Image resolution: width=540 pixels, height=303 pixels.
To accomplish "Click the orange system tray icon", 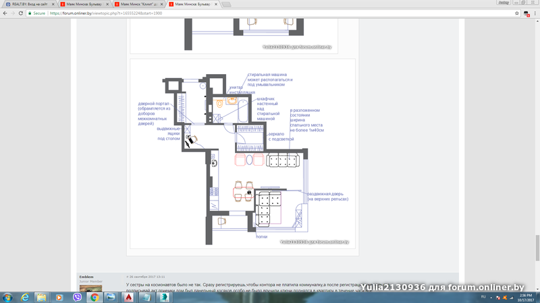I will 505,298.
